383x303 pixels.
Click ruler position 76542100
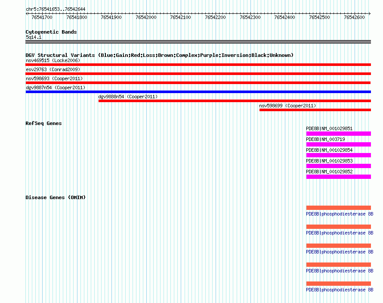pos(180,17)
